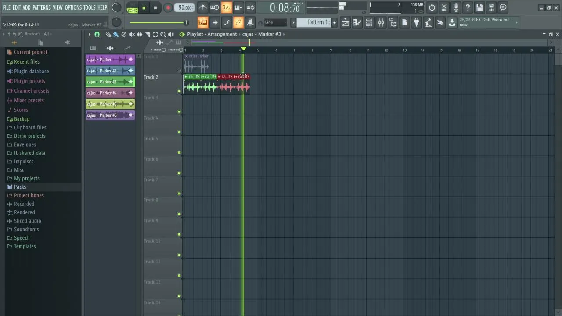The height and width of the screenshot is (316, 562).
Task: Select the Draw pencil tool
Action: [x=108, y=34]
